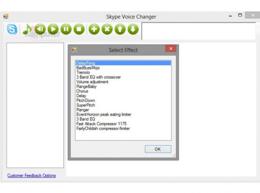Start playback with the green play button
260x193 pixels.
[53, 29]
